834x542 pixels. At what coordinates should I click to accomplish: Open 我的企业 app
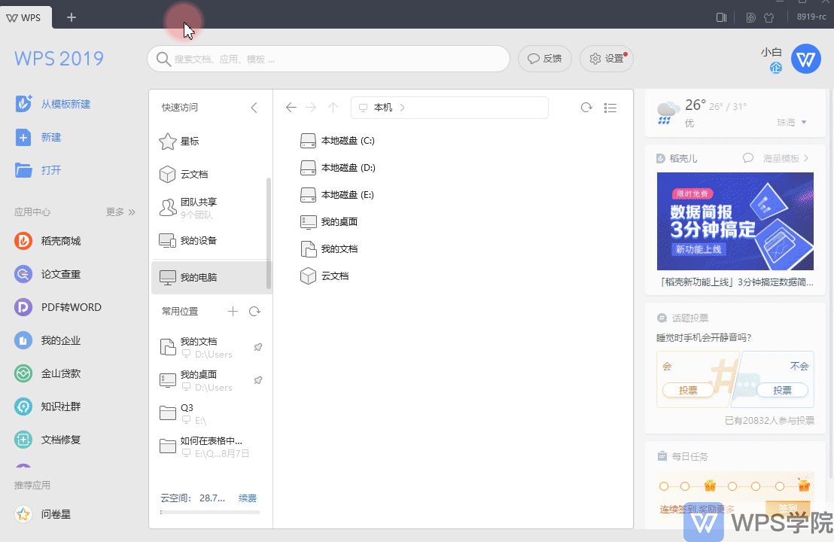coord(48,340)
